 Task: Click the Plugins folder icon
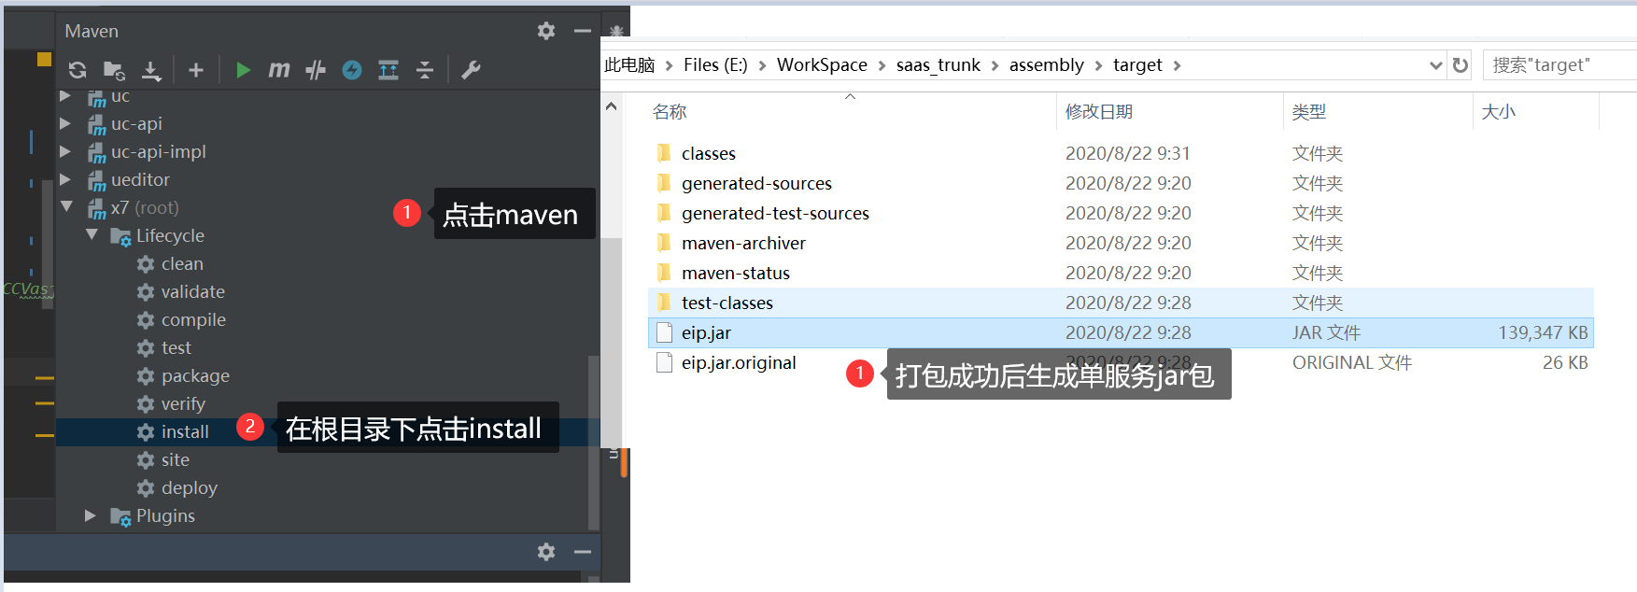(121, 516)
